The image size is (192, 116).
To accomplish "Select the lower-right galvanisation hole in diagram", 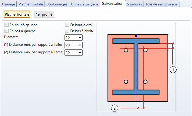I will [145, 82].
